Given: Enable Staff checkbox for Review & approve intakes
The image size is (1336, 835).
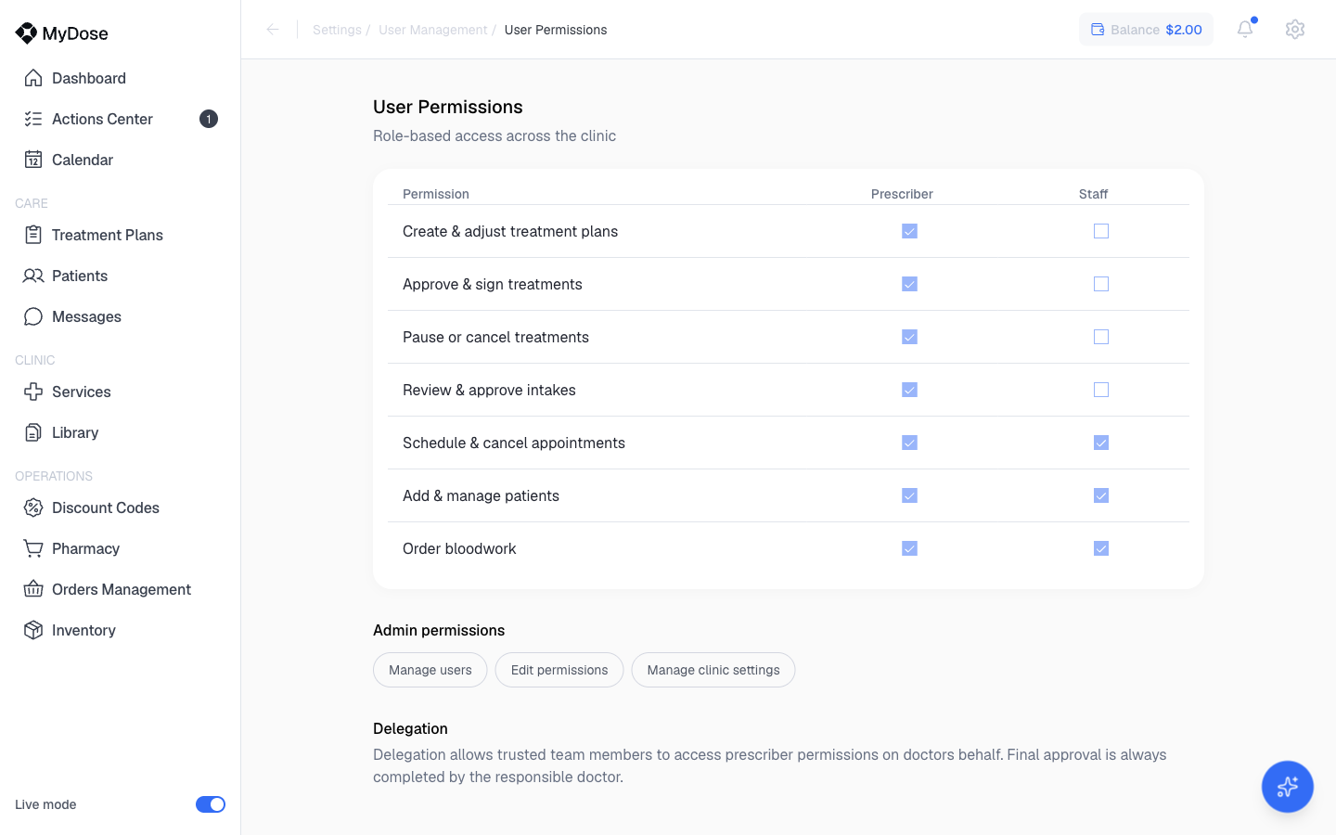Looking at the screenshot, I should click(x=1101, y=390).
